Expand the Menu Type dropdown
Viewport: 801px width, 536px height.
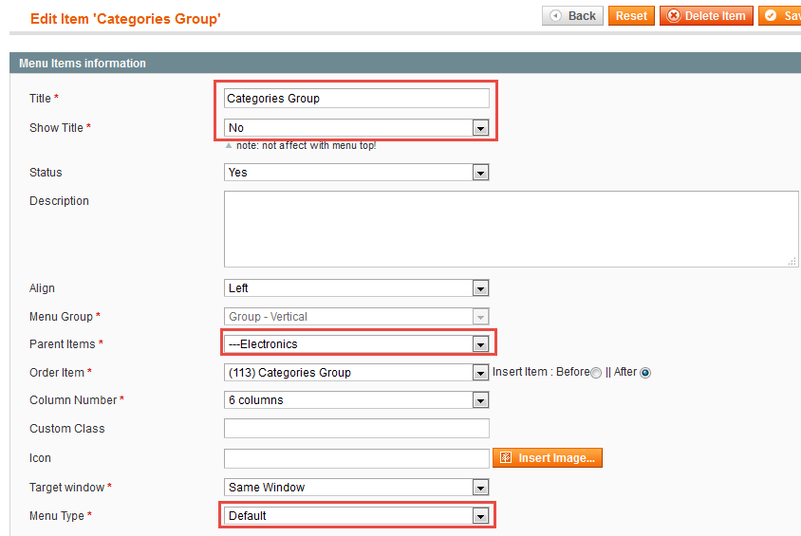357,516
